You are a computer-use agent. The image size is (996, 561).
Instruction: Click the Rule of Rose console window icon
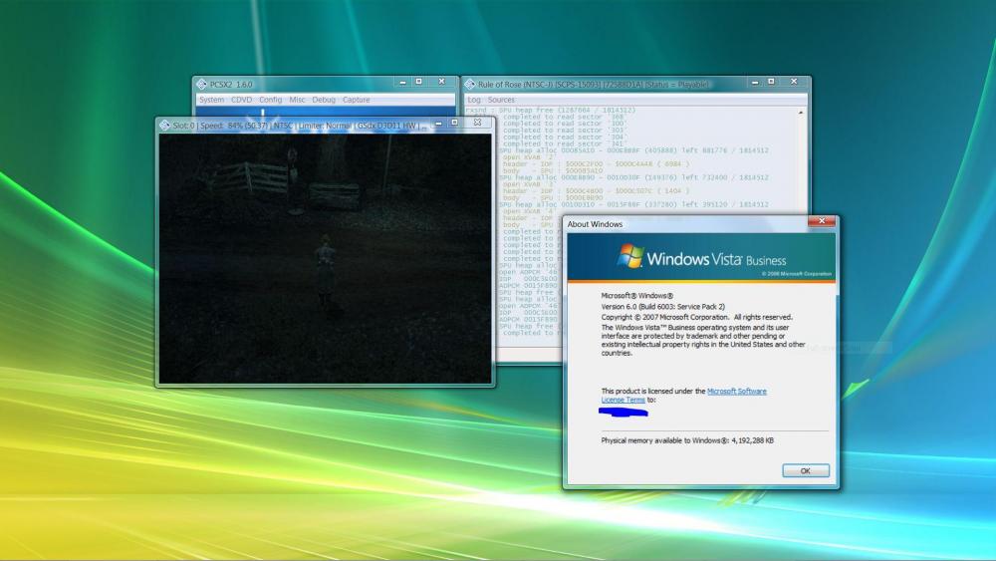(x=469, y=84)
